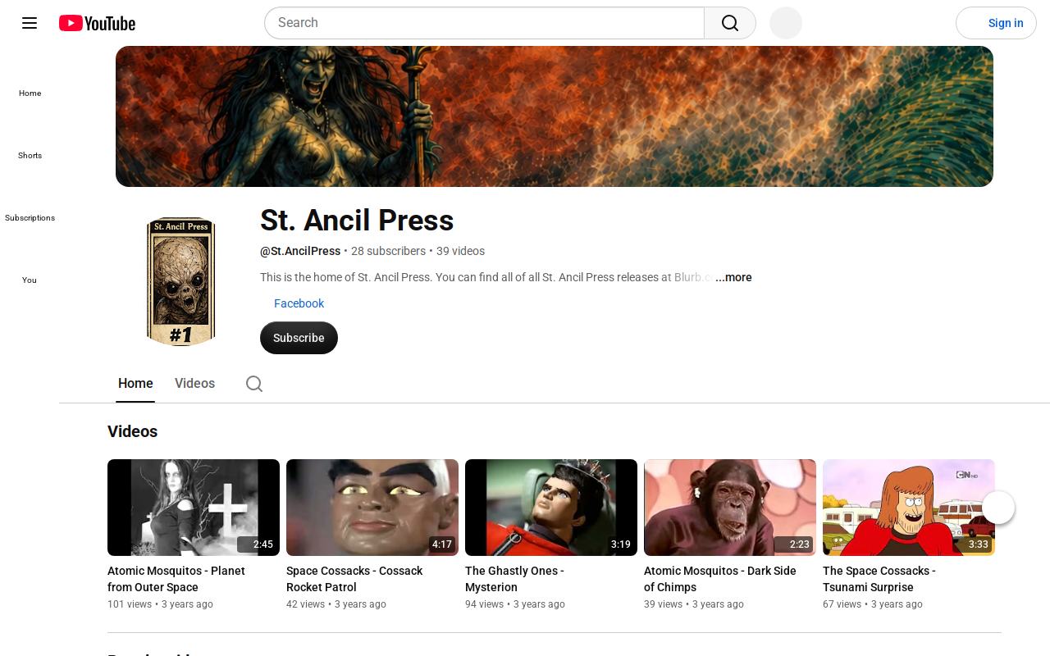Click the search magnifier button

point(730,23)
